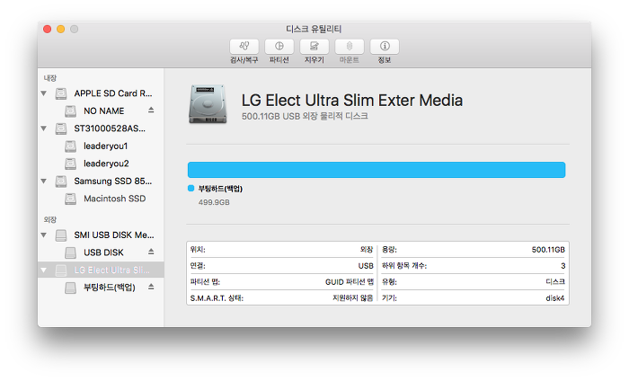The image size is (629, 381).
Task: Click the 디스크 유틸리티 window title
Action: (314, 29)
